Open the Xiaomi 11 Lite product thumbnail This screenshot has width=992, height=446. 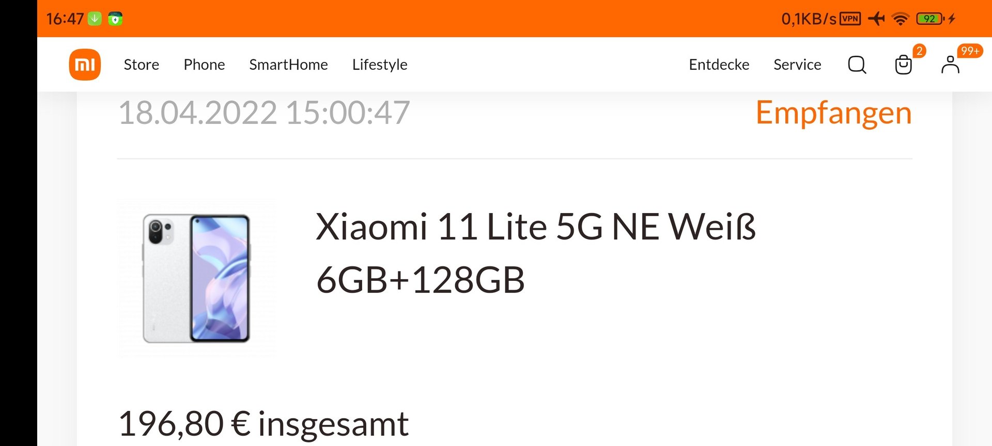[x=197, y=278]
